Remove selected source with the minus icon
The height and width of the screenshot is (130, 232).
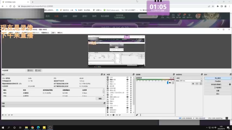110,115
